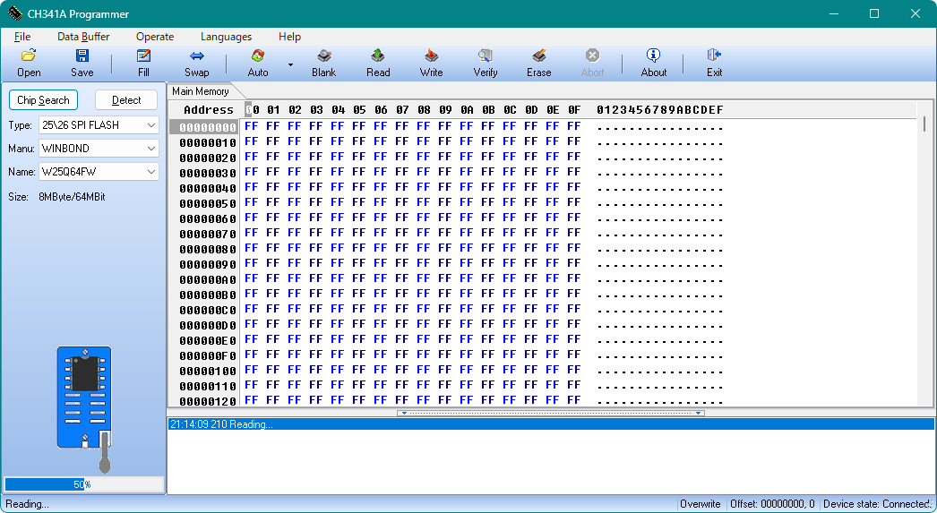Select log entry '21:14:09 210 Reading...'

pos(550,424)
